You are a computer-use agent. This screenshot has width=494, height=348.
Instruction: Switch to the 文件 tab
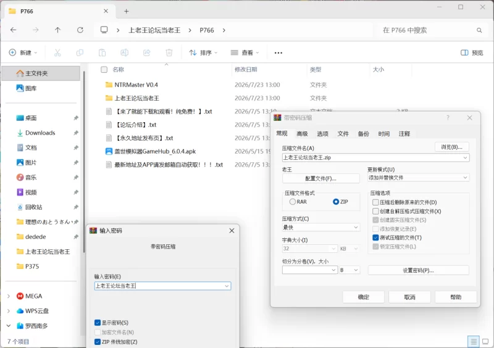(x=343, y=134)
